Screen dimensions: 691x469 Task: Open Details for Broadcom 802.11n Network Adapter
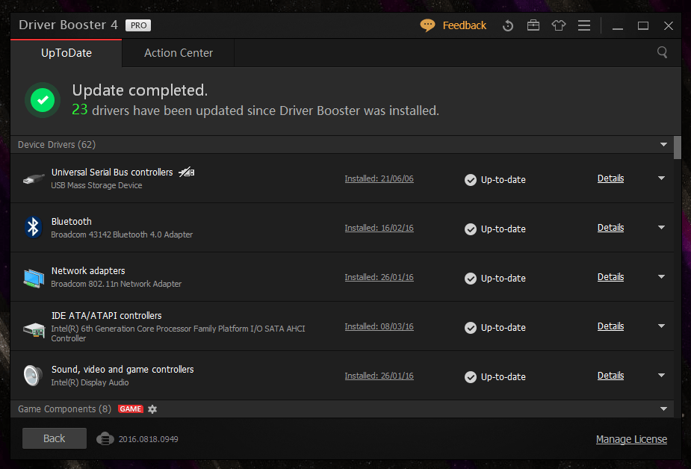coord(610,277)
